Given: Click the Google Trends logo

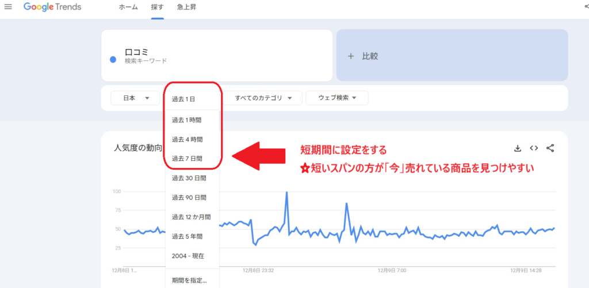Looking at the screenshot, I should point(52,7).
